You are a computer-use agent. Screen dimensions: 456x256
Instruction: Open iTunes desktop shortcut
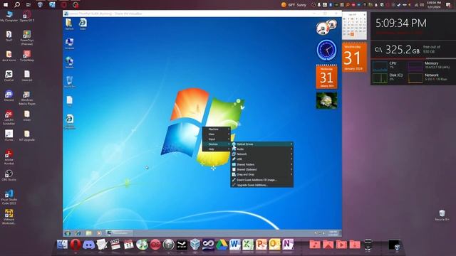click(9, 136)
